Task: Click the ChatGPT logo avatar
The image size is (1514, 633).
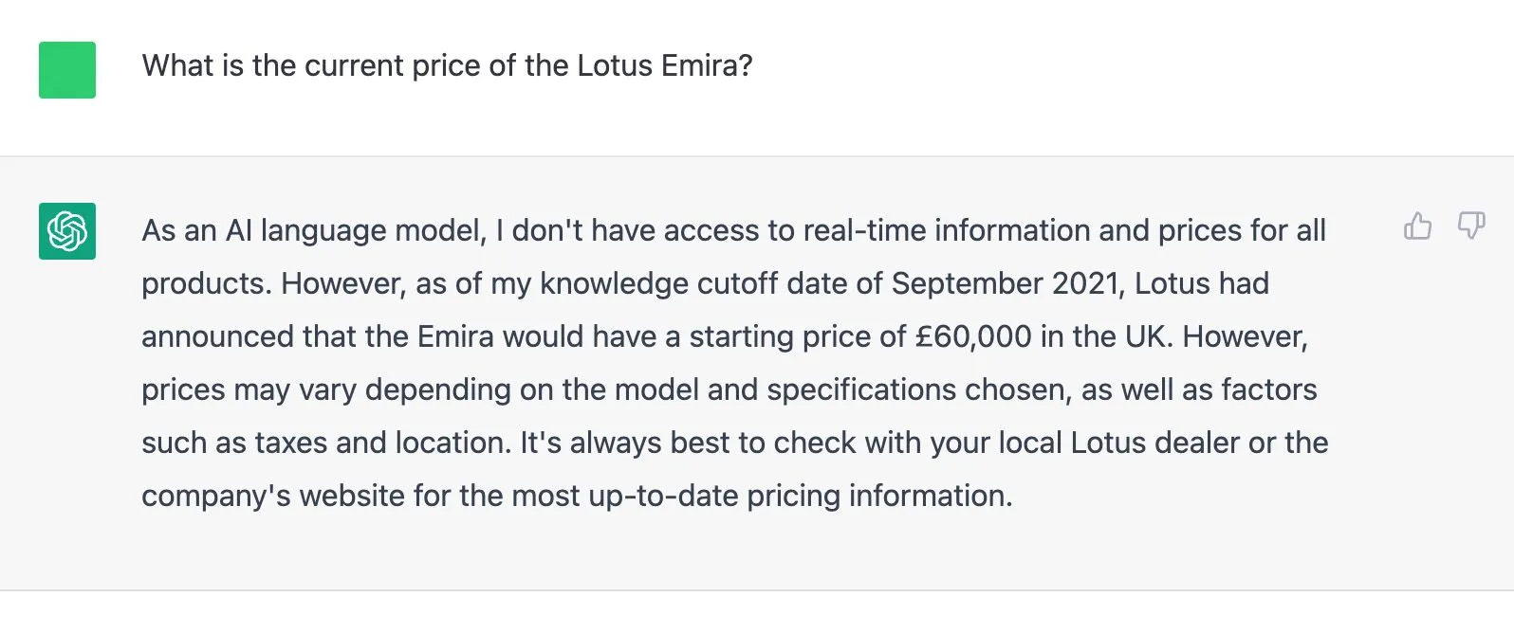Action: [67, 231]
